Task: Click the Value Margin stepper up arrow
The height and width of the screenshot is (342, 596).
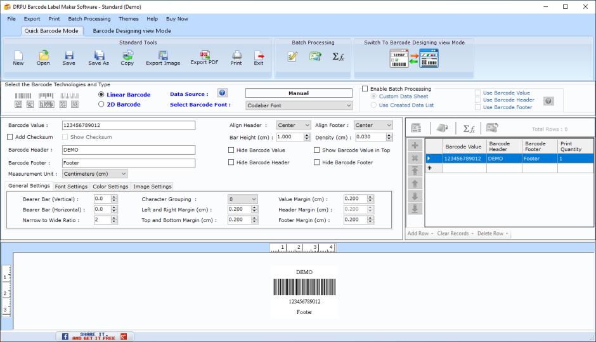Action: click(x=370, y=197)
